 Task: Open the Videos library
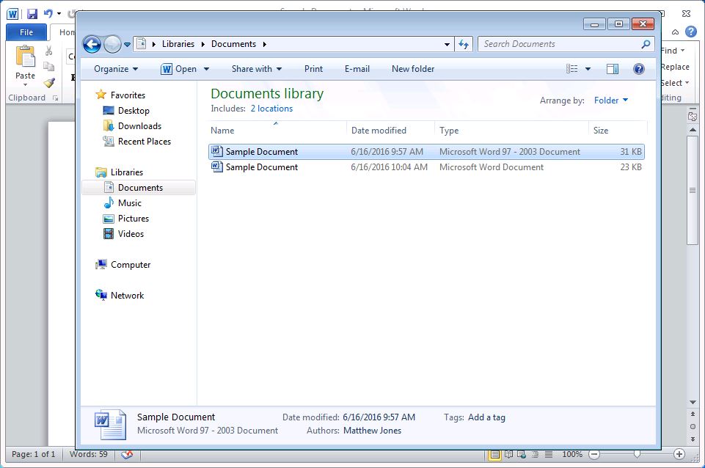[124, 234]
